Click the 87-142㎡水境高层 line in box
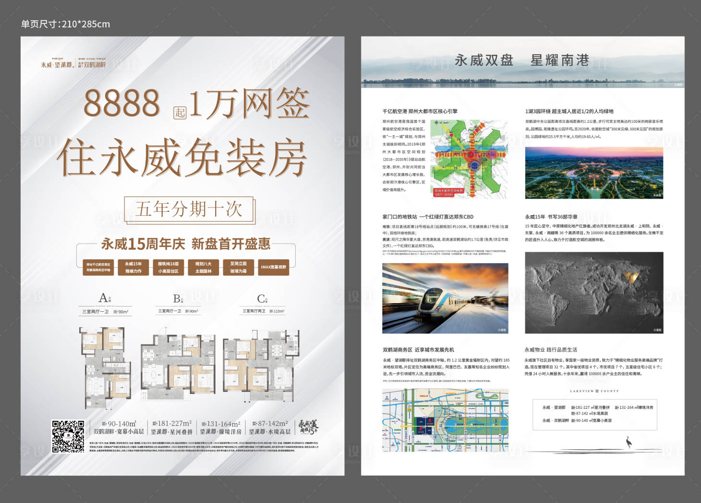 [x=590, y=414]
